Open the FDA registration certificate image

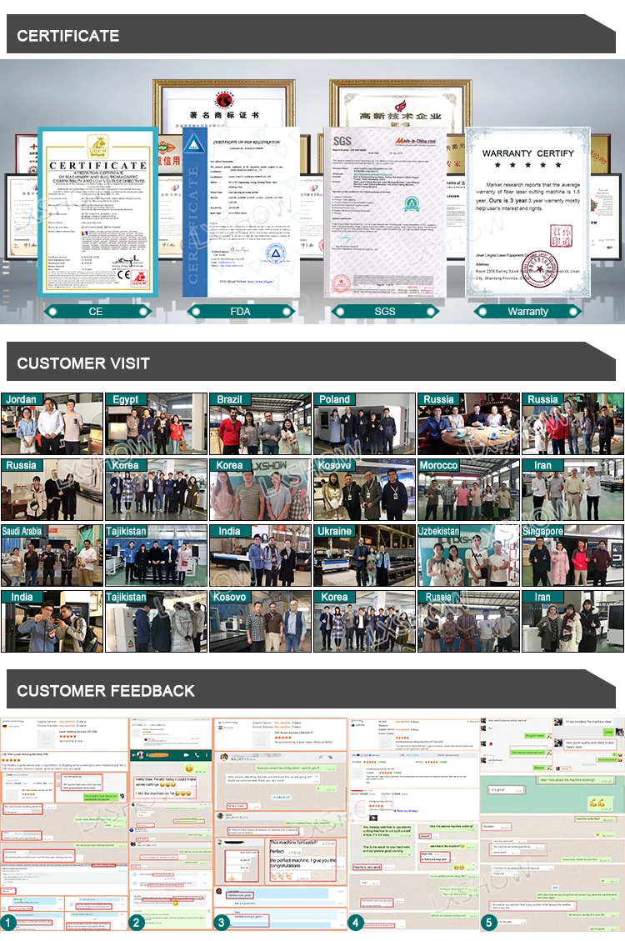tap(241, 212)
